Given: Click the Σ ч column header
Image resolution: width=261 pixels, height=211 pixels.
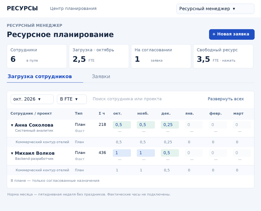Looking at the screenshot, I should 102,114.
